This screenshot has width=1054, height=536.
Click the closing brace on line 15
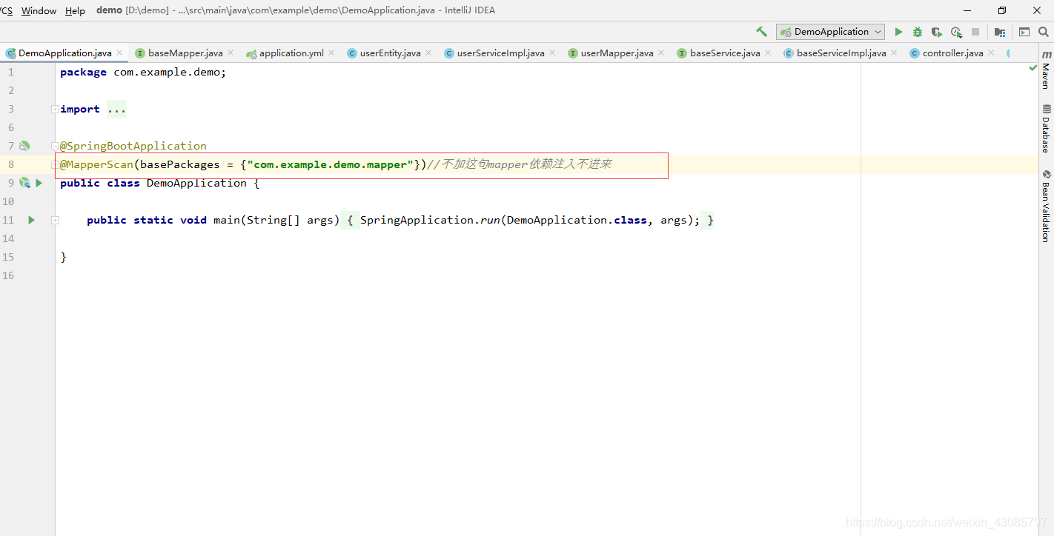(x=64, y=257)
